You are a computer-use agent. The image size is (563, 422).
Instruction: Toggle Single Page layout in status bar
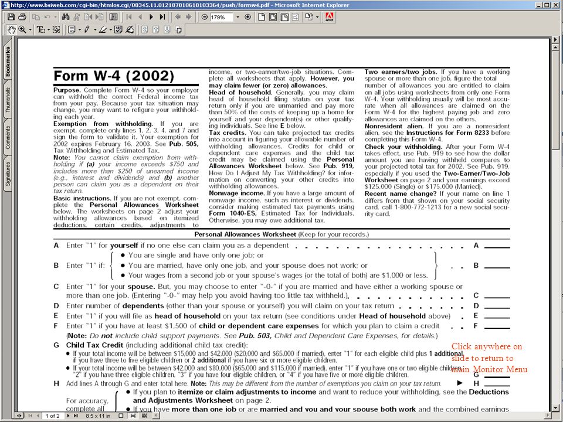(121, 416)
